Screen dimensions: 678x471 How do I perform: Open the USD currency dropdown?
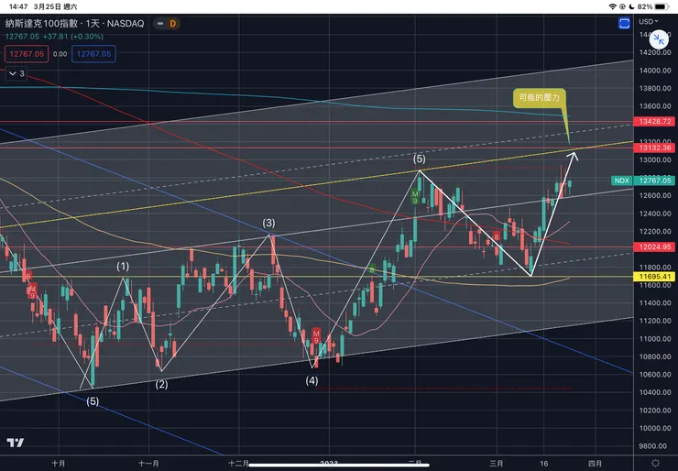(x=648, y=21)
